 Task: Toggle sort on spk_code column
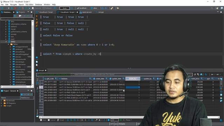click(x=56, y=79)
